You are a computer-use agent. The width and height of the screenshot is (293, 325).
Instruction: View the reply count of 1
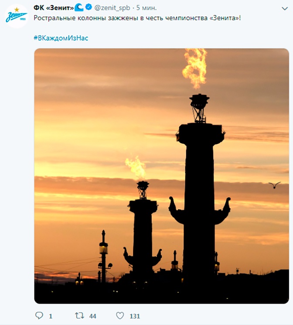point(51,316)
